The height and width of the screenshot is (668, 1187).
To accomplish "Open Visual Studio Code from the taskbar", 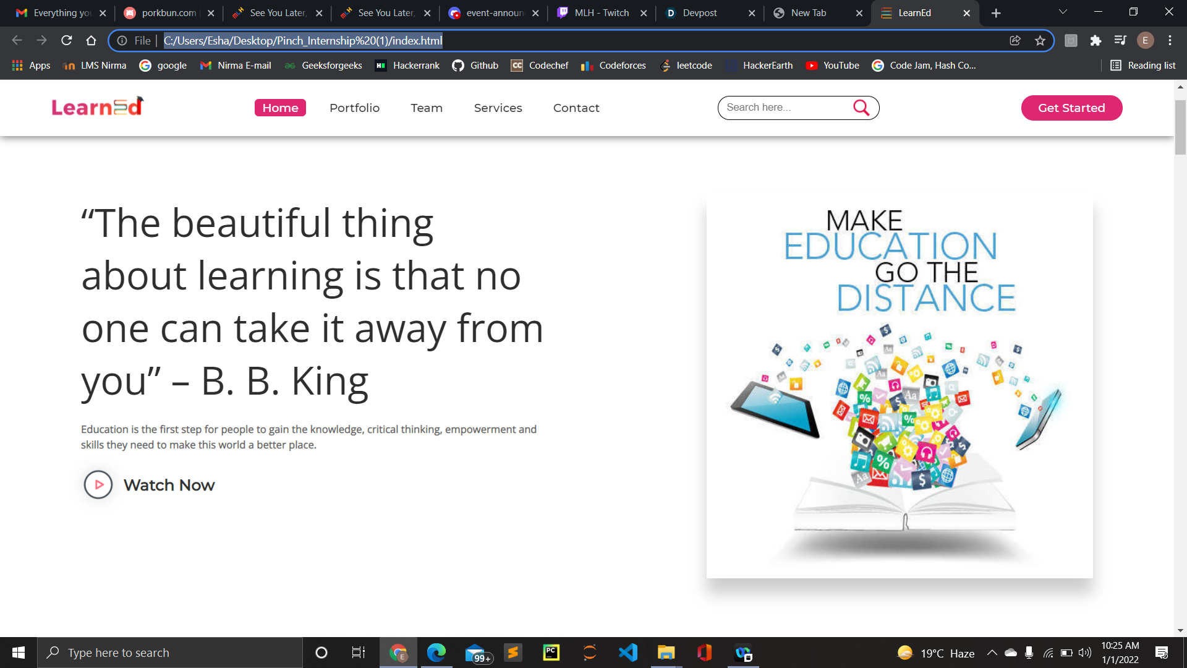I will click(628, 653).
